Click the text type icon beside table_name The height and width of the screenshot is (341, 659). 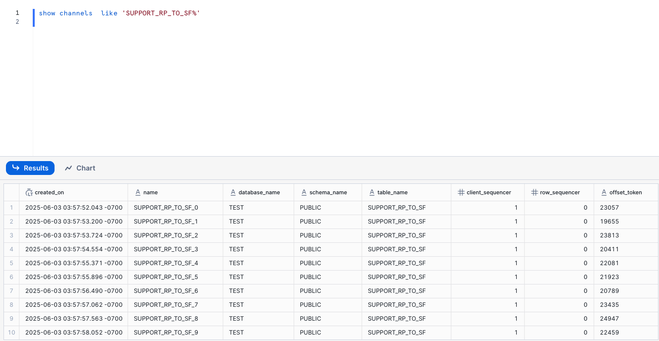click(371, 192)
